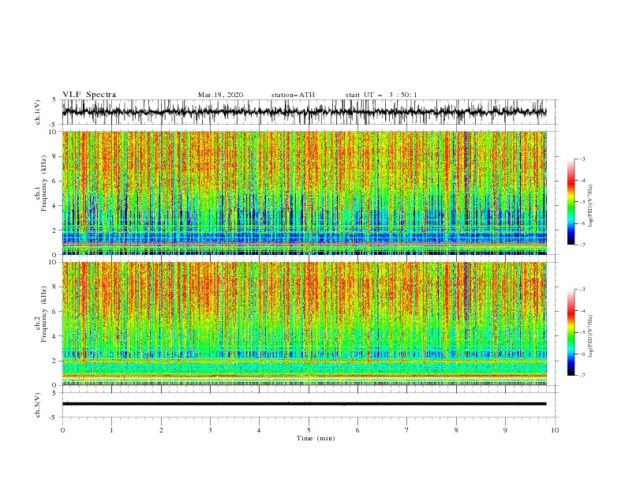The image size is (625, 483).
Task: Click the ch.1 "Frequency (kHz)" axis label
Action: 43,182
